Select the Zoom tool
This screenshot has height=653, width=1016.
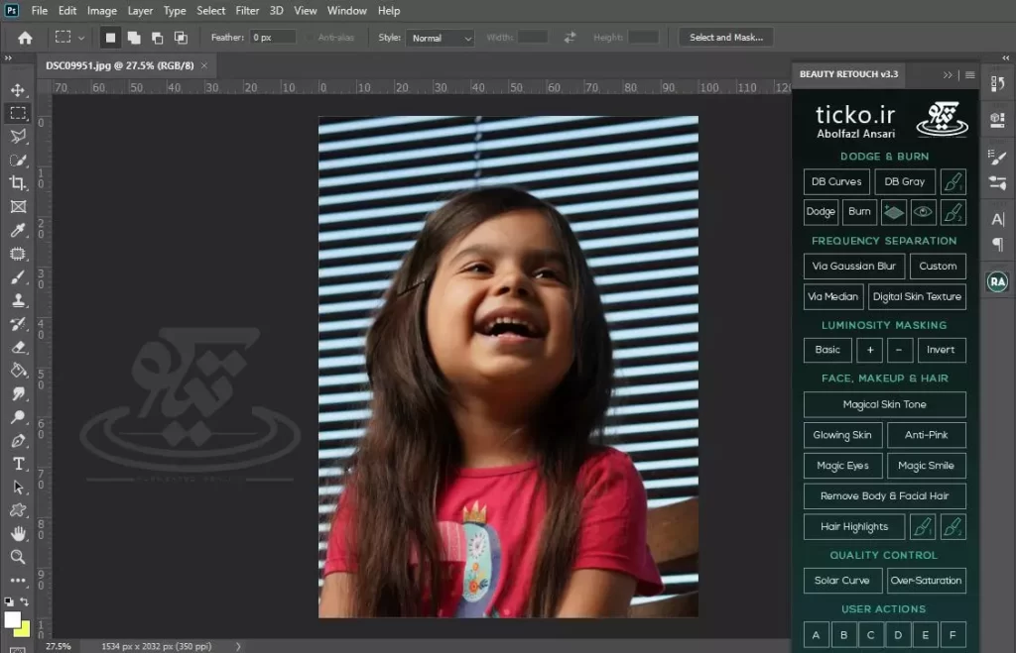pos(17,557)
